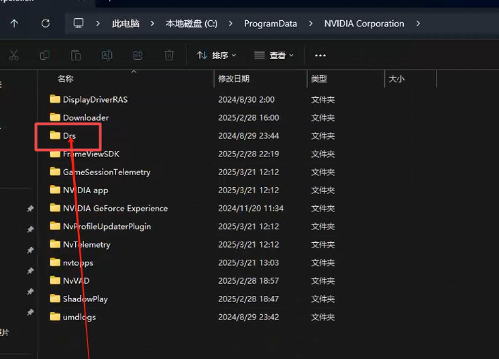Refresh the current folder view
Image resolution: width=499 pixels, height=359 pixels.
tap(45, 23)
